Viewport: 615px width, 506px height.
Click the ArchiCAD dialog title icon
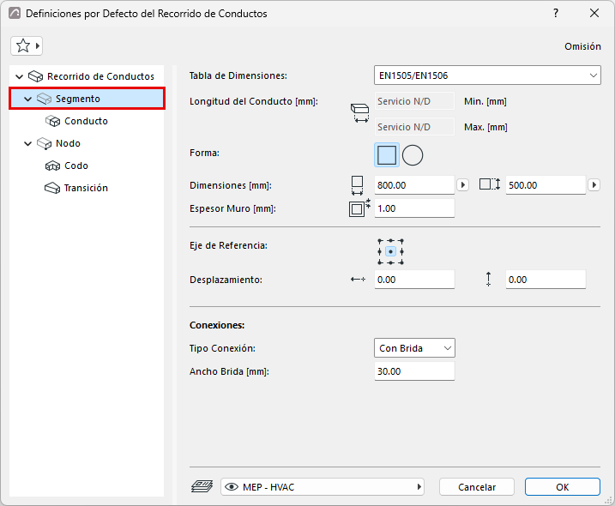pyautogui.click(x=15, y=13)
